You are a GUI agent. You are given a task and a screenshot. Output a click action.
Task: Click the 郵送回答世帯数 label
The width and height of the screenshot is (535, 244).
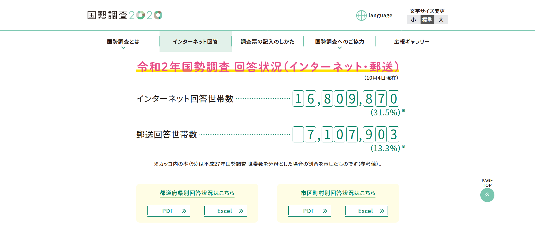(x=167, y=135)
